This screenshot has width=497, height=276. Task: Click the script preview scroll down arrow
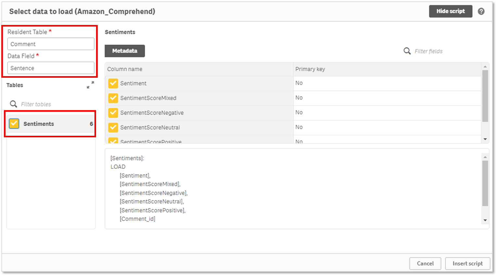tap(485, 220)
